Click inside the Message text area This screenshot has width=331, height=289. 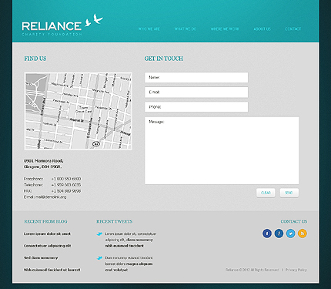coord(222,150)
